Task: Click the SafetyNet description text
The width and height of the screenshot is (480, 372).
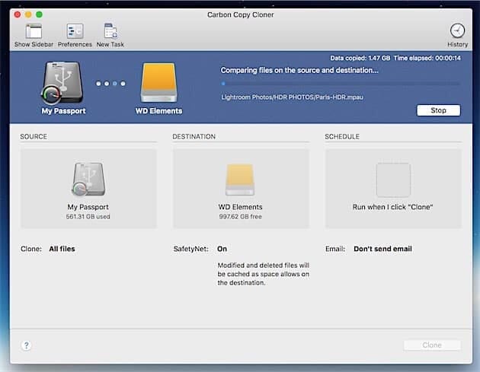Action: (x=264, y=274)
